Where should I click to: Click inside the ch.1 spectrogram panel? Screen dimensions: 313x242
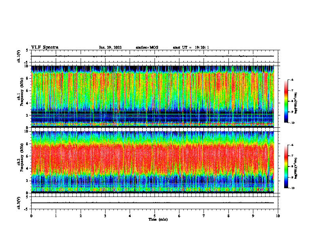153,96
